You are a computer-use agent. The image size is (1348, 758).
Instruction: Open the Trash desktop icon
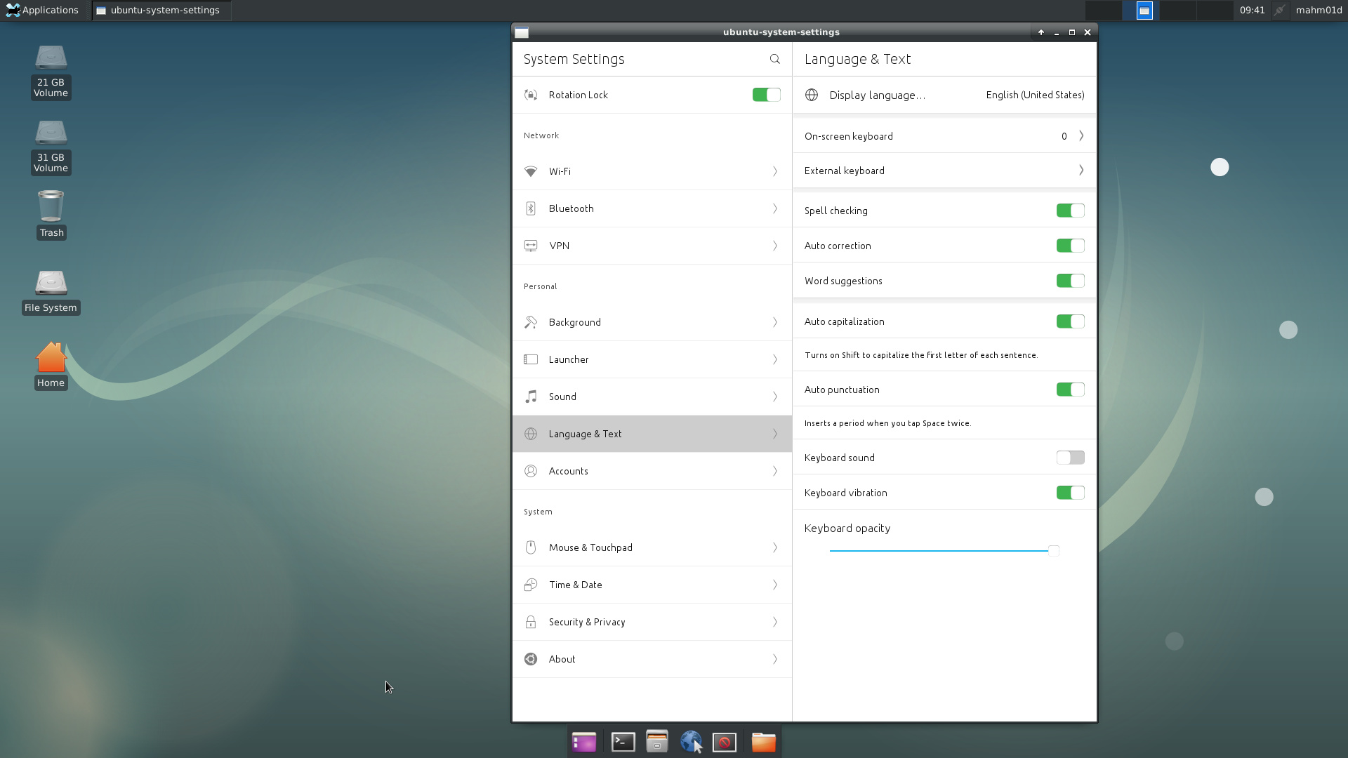pyautogui.click(x=51, y=214)
